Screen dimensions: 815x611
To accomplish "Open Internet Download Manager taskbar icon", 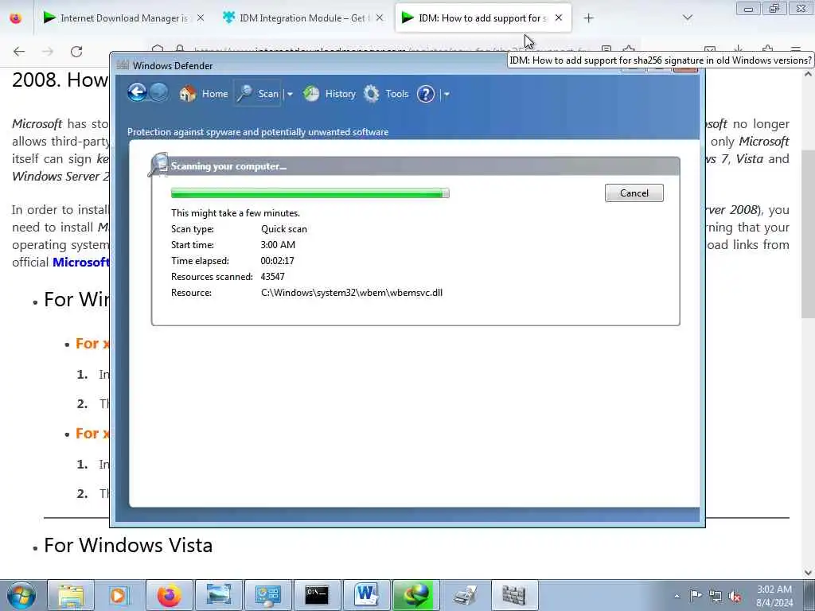I will 415,595.
